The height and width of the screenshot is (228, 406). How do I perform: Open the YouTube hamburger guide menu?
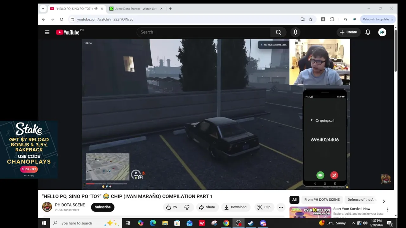click(x=47, y=32)
